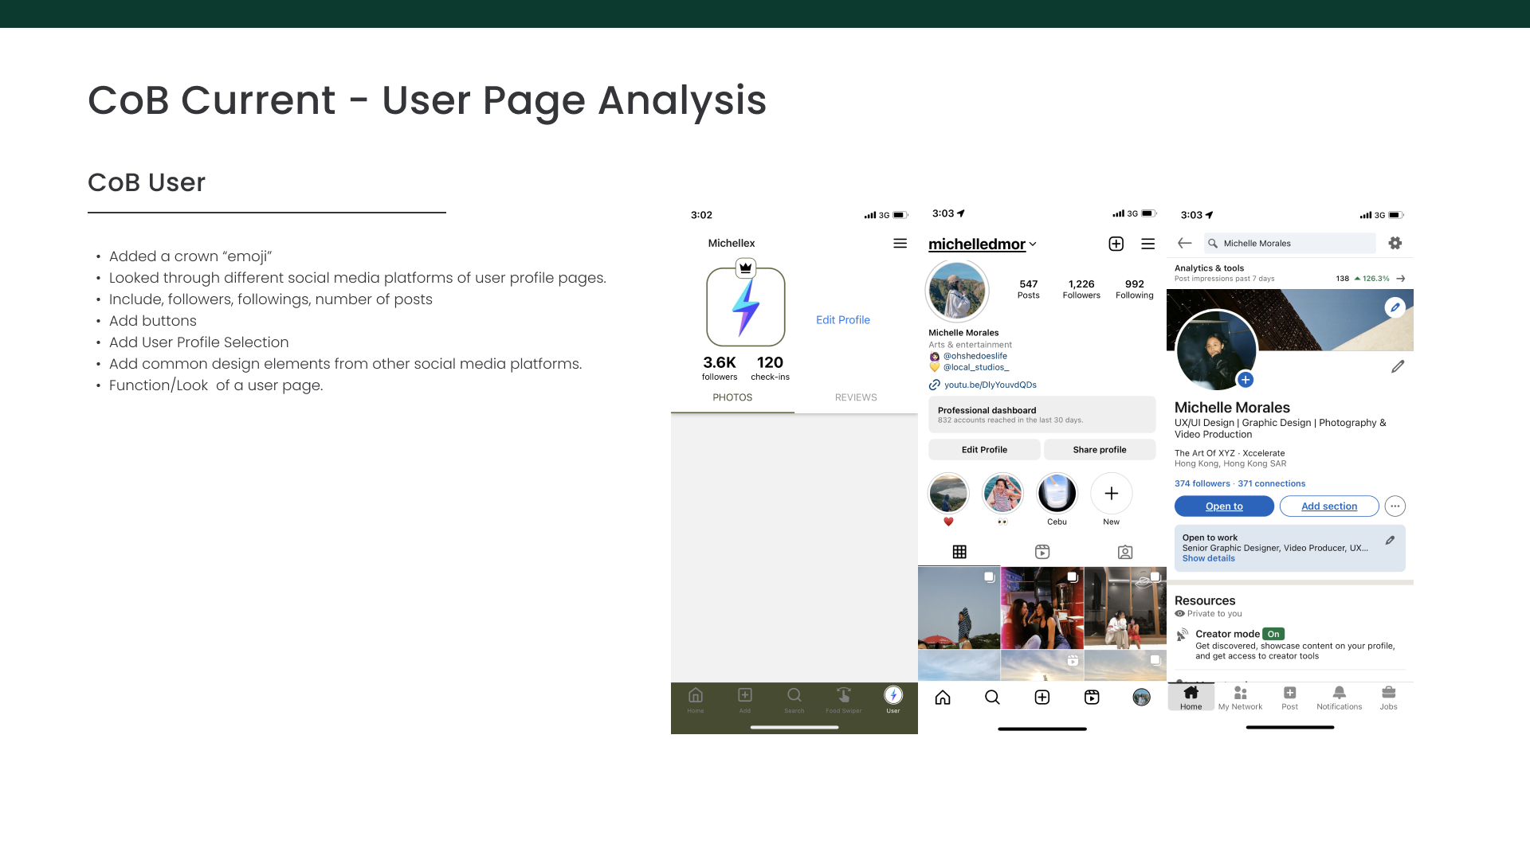Image resolution: width=1530 pixels, height=860 pixels.
Task: Toggle off Creator mode
Action: point(1273,634)
